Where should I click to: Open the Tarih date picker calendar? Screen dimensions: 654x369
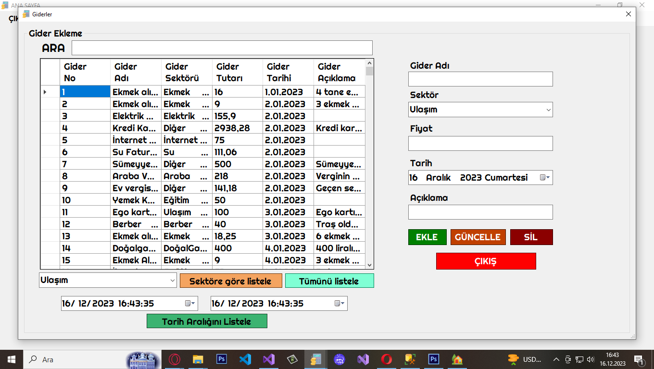pyautogui.click(x=544, y=178)
